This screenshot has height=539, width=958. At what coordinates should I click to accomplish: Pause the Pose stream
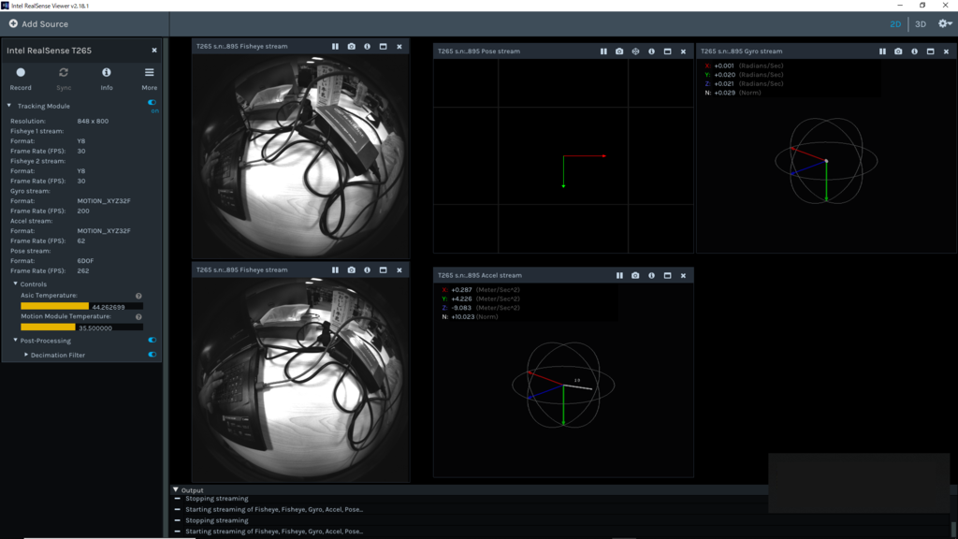click(603, 51)
